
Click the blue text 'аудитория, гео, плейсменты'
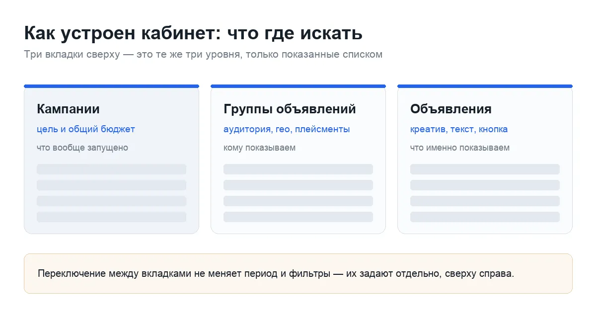point(287,129)
